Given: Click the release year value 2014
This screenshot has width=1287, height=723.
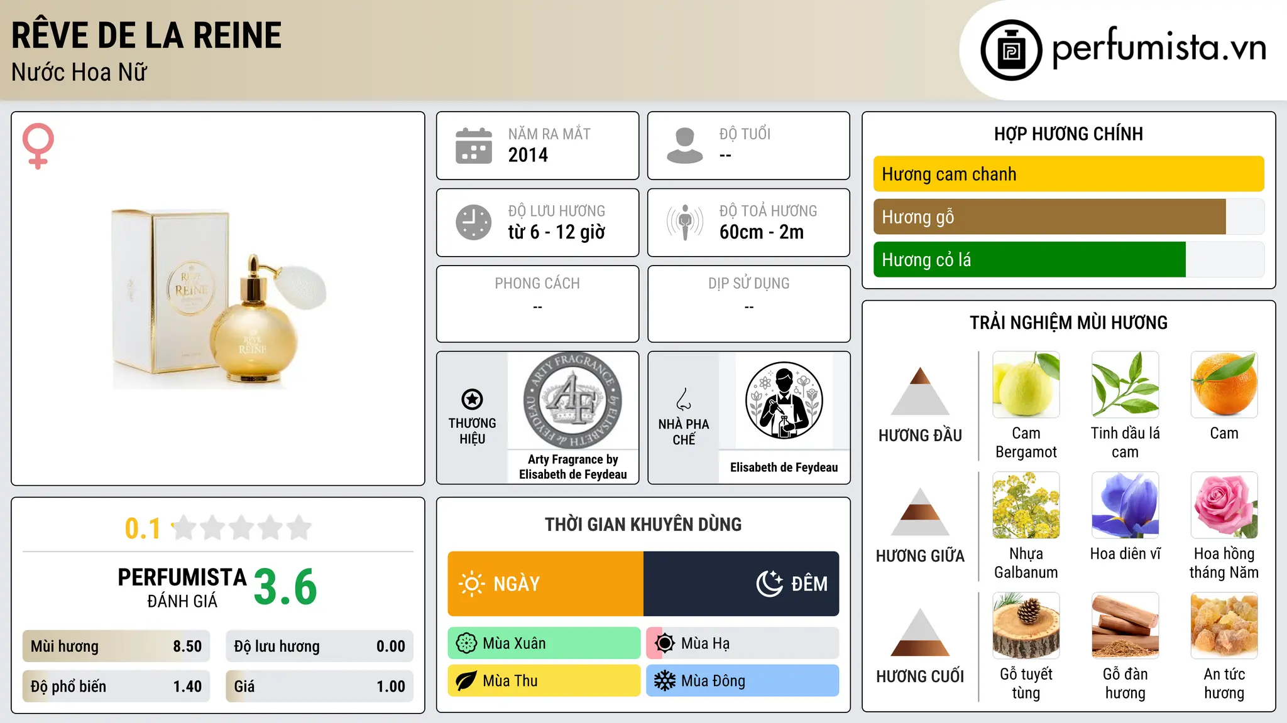Looking at the screenshot, I should click(x=528, y=155).
